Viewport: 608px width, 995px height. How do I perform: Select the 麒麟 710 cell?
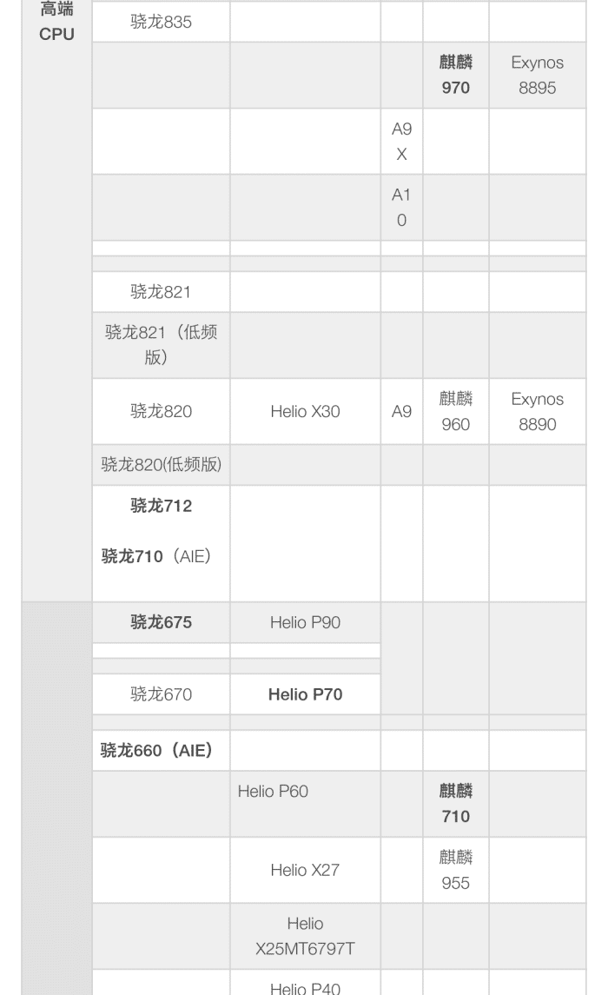[456, 804]
